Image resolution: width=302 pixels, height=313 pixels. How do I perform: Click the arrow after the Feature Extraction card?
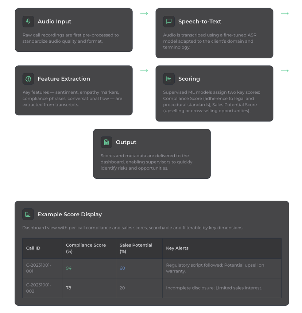click(x=144, y=71)
